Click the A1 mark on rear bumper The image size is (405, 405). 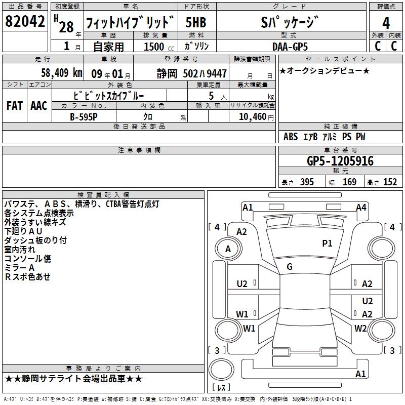(x=360, y=374)
